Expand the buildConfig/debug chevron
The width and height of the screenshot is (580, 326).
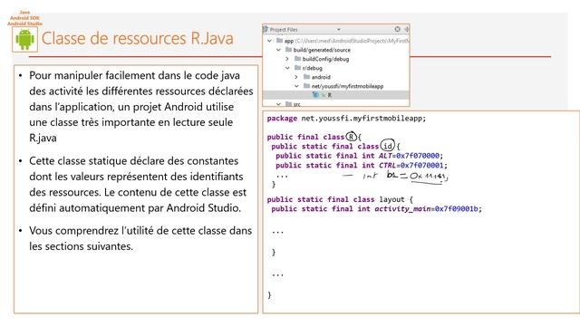pyautogui.click(x=287, y=59)
